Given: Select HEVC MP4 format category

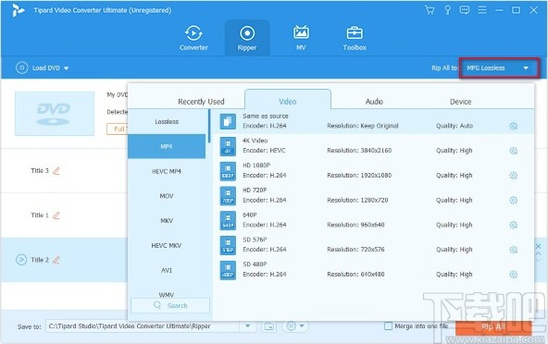Looking at the screenshot, I should tap(167, 171).
